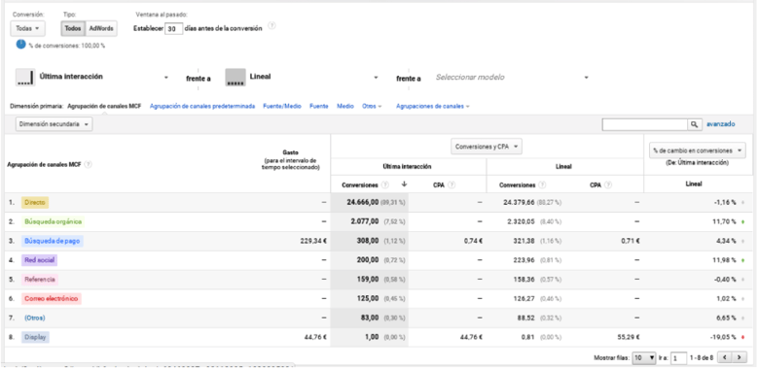Open the 'avanzado' filter link

[x=721, y=124]
